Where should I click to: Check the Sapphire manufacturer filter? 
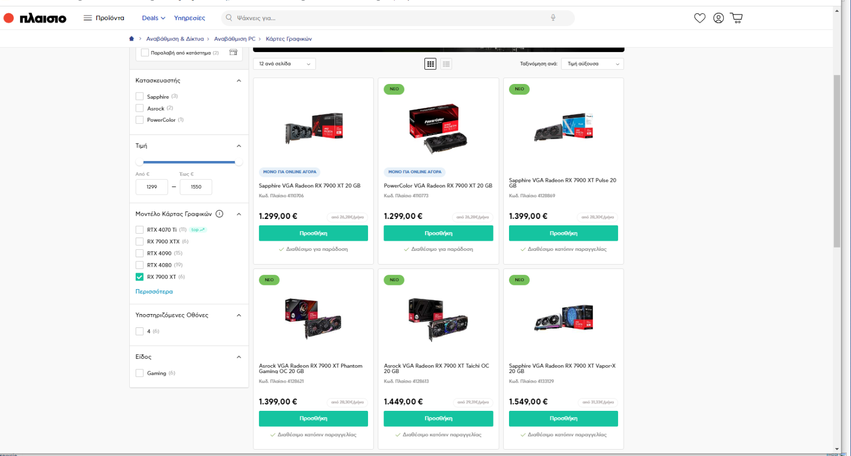point(139,97)
